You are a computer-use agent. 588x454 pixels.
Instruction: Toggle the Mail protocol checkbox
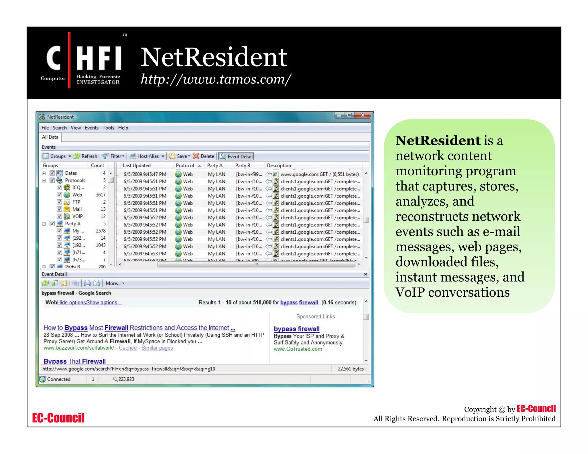59,209
